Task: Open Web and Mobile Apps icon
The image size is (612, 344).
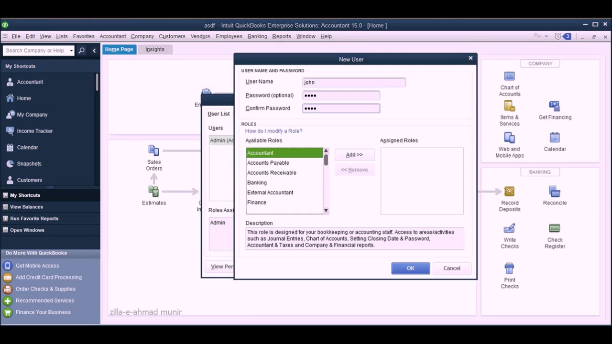Action: (509, 138)
